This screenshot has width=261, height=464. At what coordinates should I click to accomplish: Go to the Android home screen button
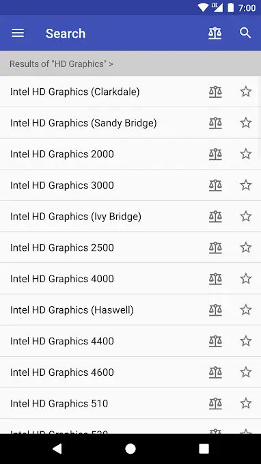coord(130,449)
